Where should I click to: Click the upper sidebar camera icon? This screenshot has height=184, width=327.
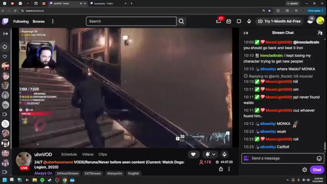(4, 114)
